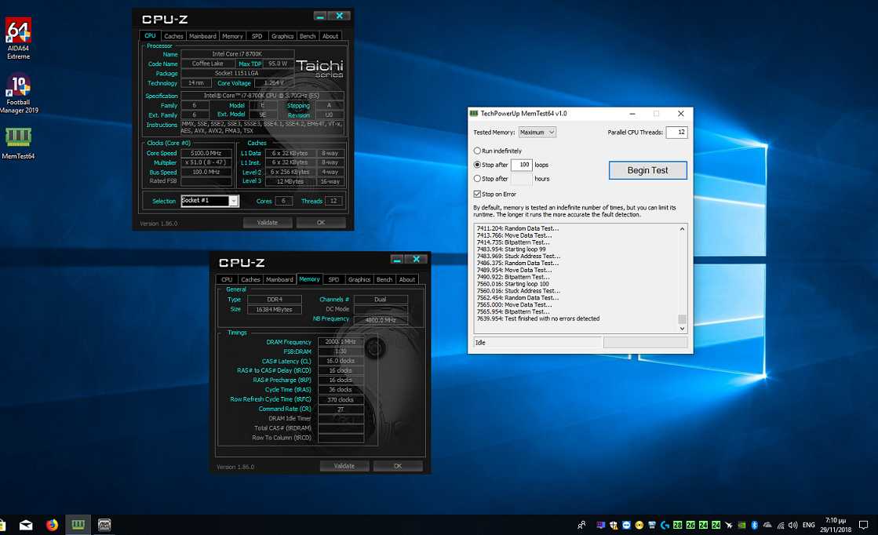Launch Football Manager 2019 desktop icon
Screen dimensions: 878x535
point(19,93)
